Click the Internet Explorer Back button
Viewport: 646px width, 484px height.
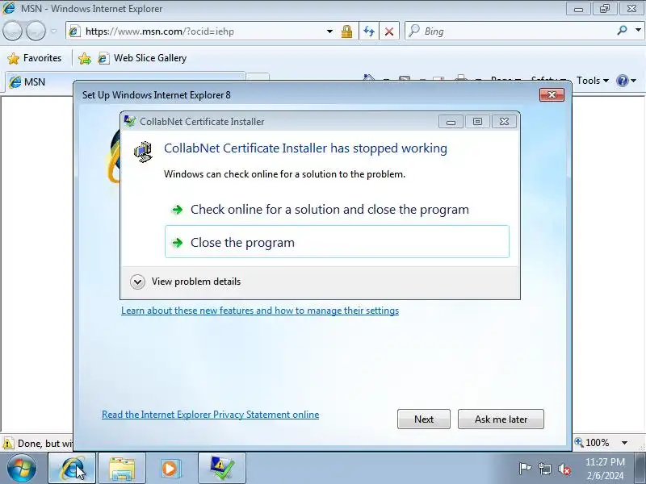click(x=12, y=31)
